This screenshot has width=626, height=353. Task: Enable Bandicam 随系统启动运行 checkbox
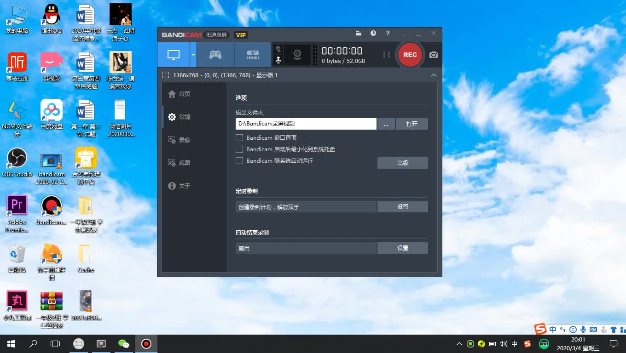point(239,160)
